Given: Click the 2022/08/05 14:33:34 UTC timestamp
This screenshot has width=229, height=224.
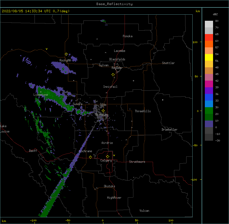Looking at the screenshot, I should coord(26,11).
